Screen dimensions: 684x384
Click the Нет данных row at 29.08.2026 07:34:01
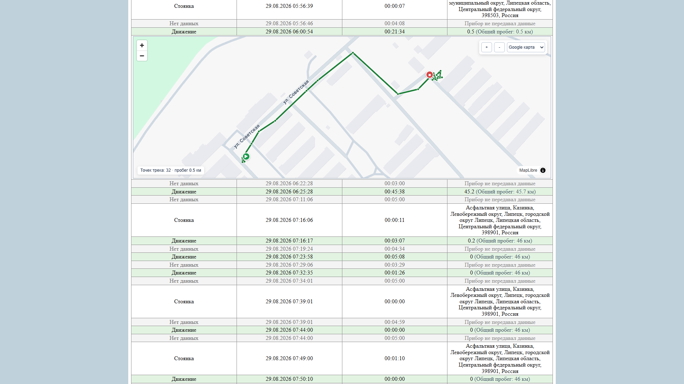point(342,281)
